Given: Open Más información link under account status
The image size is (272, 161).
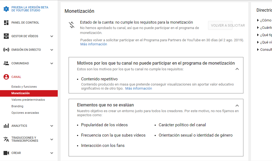Looking at the screenshot, I should (x=94, y=44).
